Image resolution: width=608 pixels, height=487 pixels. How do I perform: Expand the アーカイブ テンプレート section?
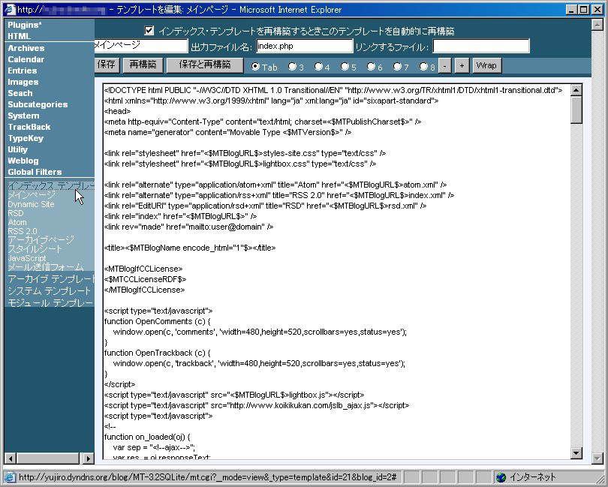click(51, 279)
